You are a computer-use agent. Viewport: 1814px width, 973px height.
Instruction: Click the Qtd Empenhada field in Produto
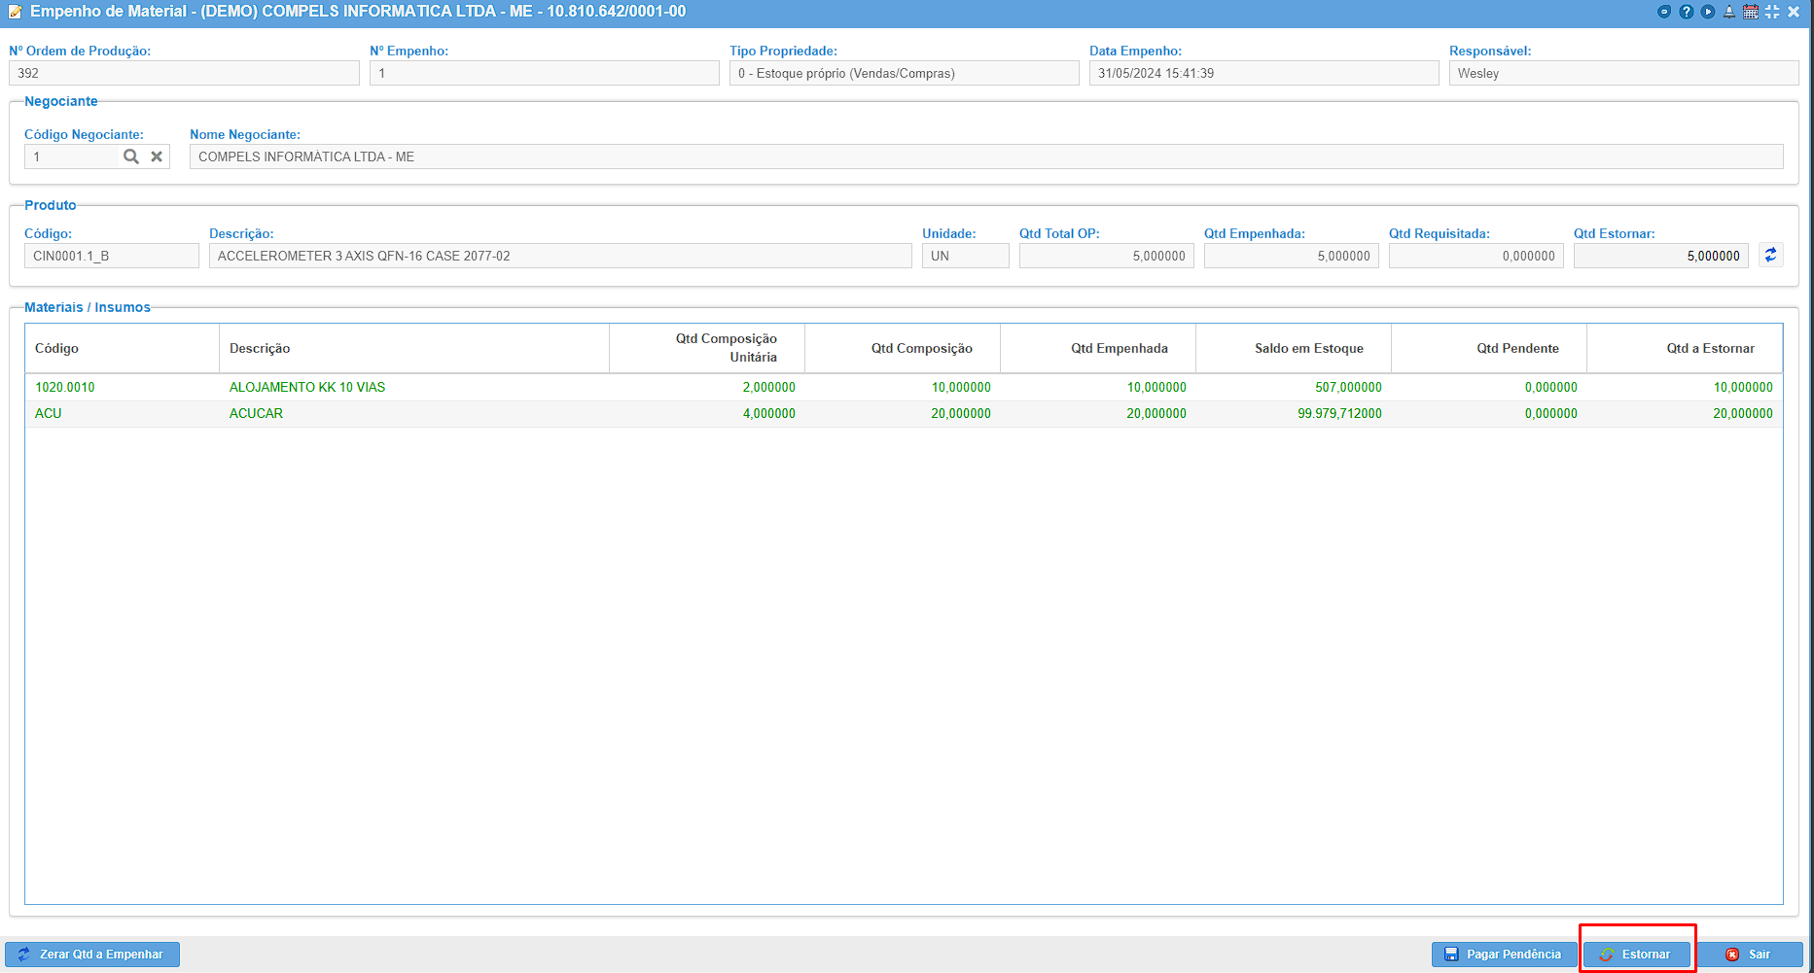pos(1292,256)
